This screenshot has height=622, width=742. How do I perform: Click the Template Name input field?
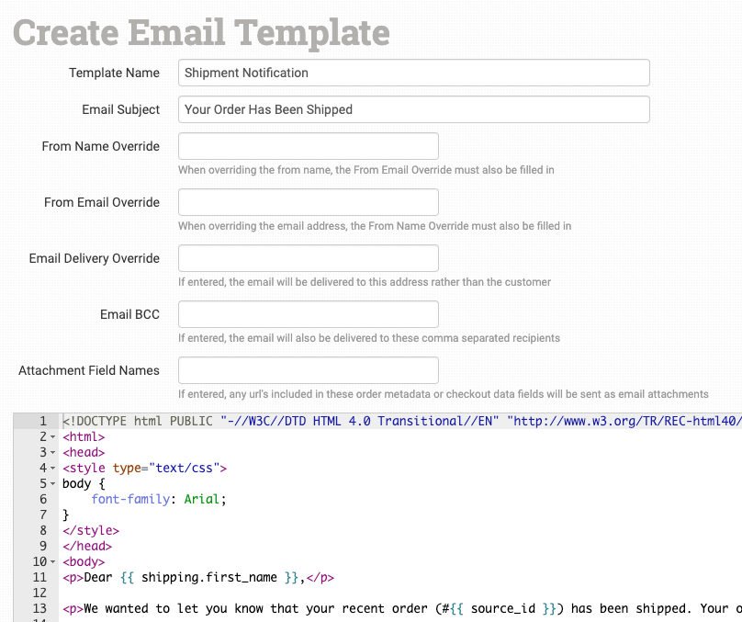(413, 73)
